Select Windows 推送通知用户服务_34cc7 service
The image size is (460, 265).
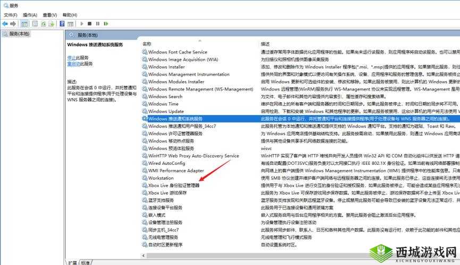coord(182,126)
